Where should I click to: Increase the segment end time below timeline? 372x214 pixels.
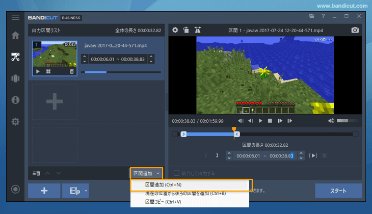pos(301,153)
